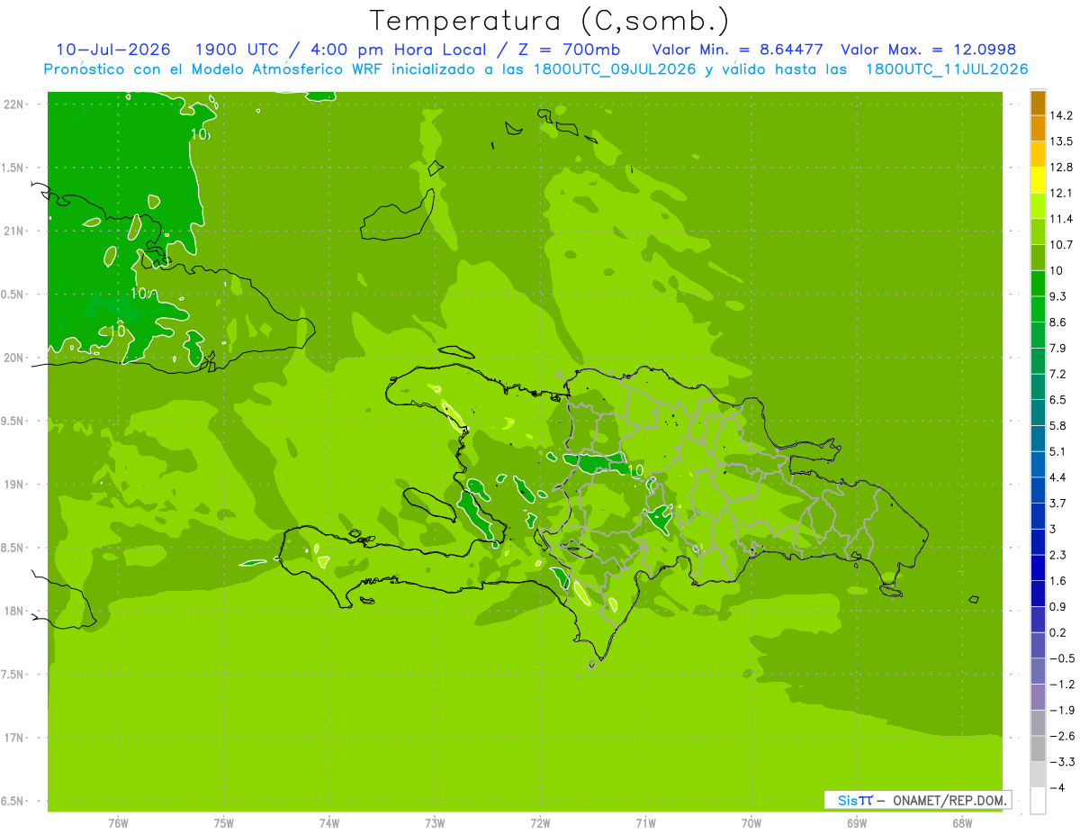Click the colorbar label "10.7"
Screen dimensions: 1080x835
point(1061,245)
